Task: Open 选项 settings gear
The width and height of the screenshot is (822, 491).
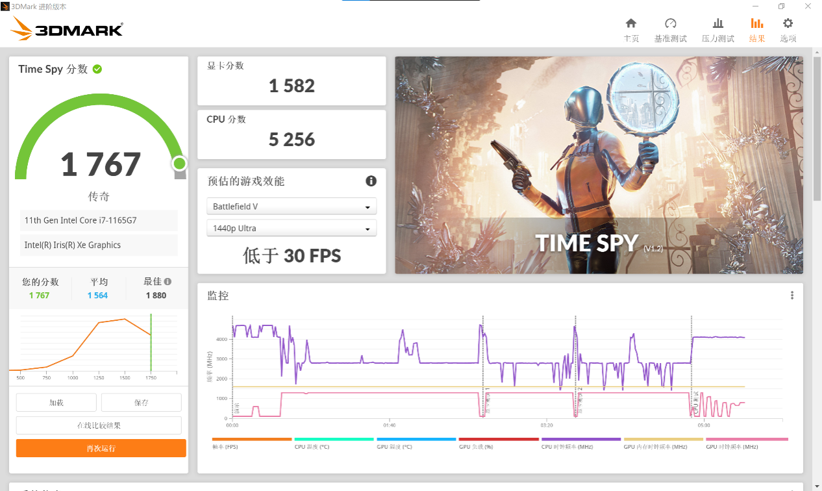Action: (788, 31)
